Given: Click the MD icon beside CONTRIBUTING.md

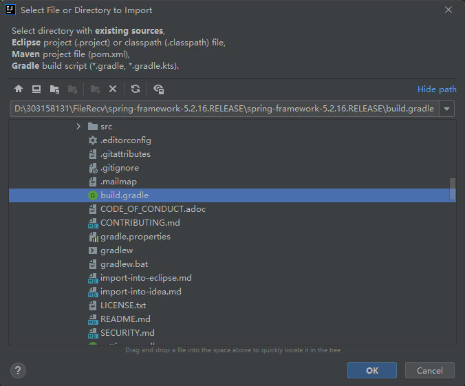Looking at the screenshot, I should click(x=93, y=223).
